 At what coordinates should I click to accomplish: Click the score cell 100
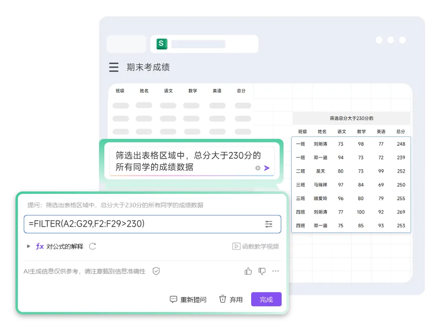pos(361,212)
